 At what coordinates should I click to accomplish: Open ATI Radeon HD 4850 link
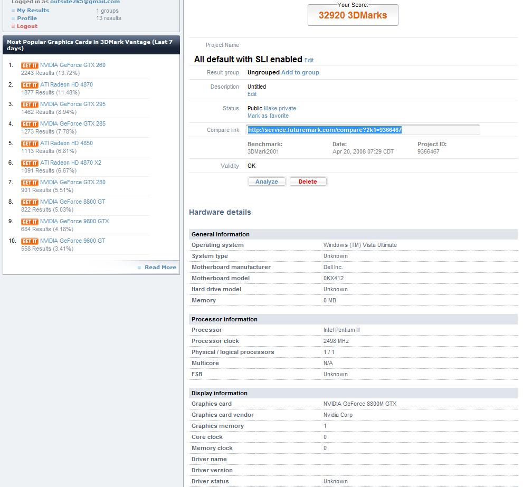(66, 143)
